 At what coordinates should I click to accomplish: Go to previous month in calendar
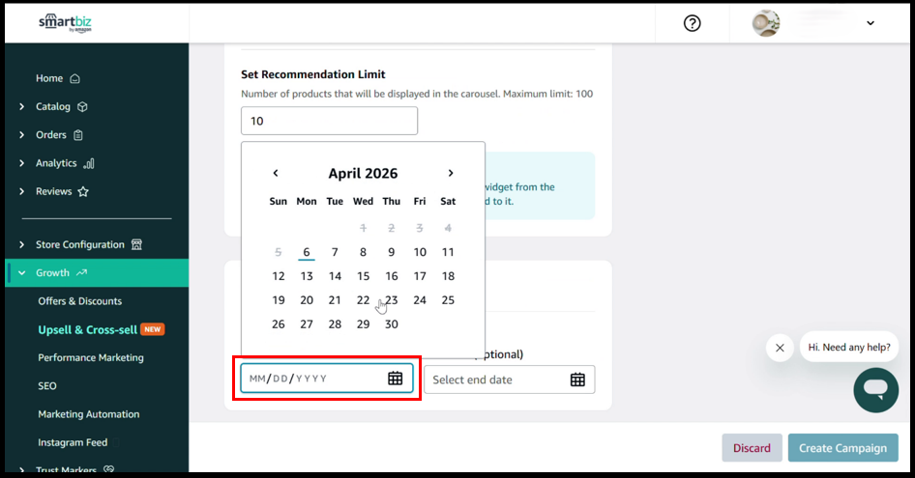click(276, 174)
